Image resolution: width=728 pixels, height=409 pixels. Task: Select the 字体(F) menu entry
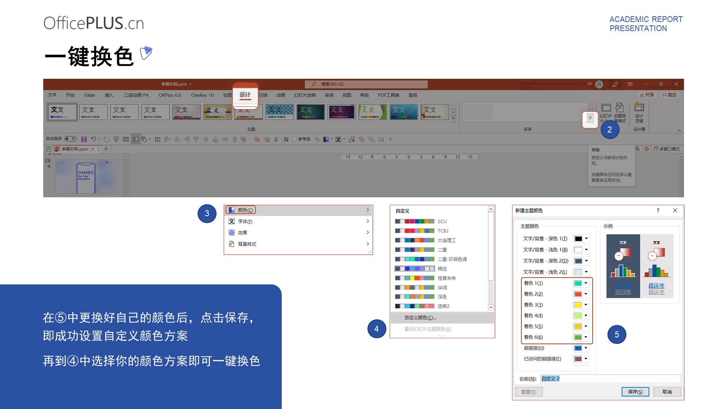point(298,221)
